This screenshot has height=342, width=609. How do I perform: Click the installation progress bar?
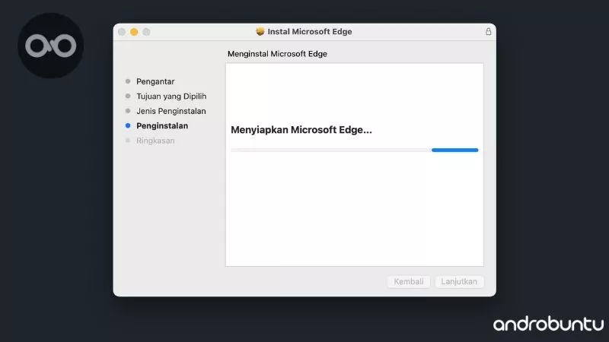[355, 150]
